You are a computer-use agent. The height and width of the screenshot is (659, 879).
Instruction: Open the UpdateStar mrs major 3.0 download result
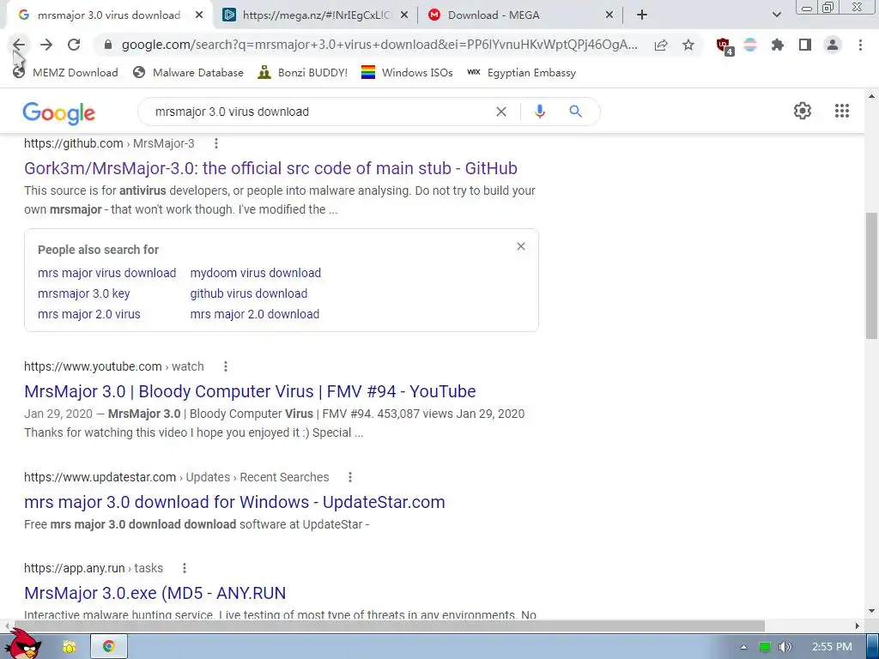(x=234, y=502)
